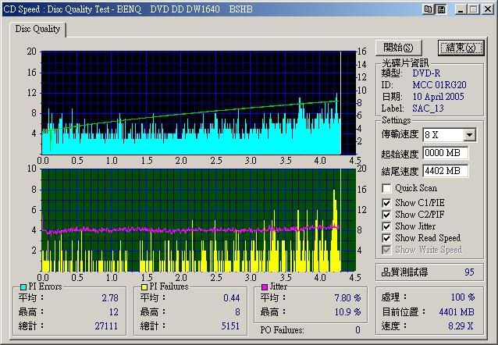Click the disc type DVD-R value
Image resolution: width=498 pixels, height=345 pixels.
click(426, 73)
